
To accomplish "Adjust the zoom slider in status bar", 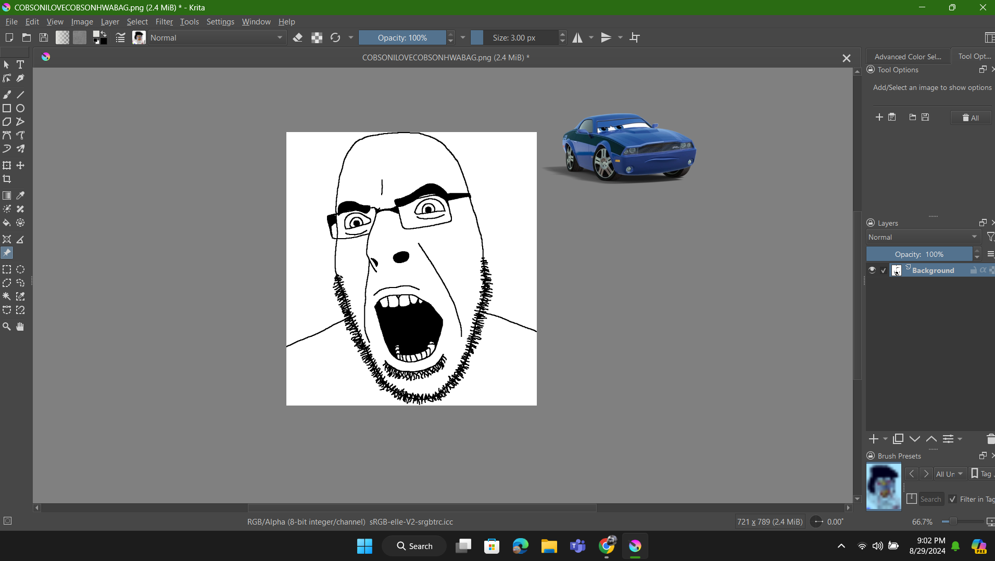I will click(x=963, y=521).
